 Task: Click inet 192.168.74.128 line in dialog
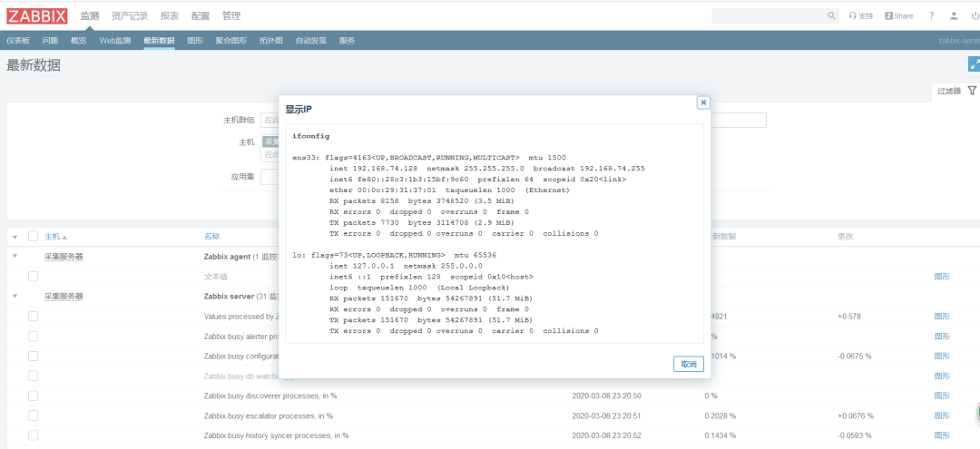click(x=487, y=169)
